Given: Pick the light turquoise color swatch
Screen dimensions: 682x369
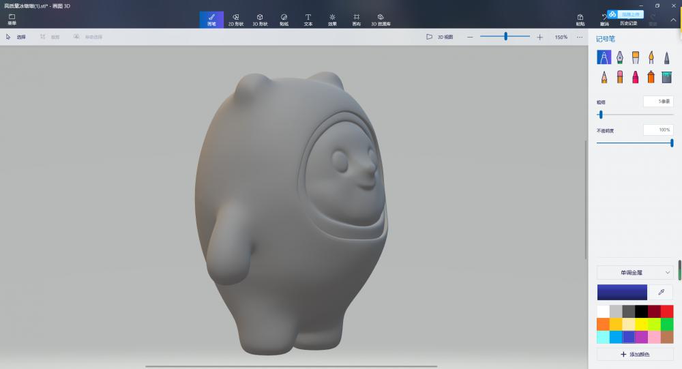Looking at the screenshot, I should pos(604,337).
